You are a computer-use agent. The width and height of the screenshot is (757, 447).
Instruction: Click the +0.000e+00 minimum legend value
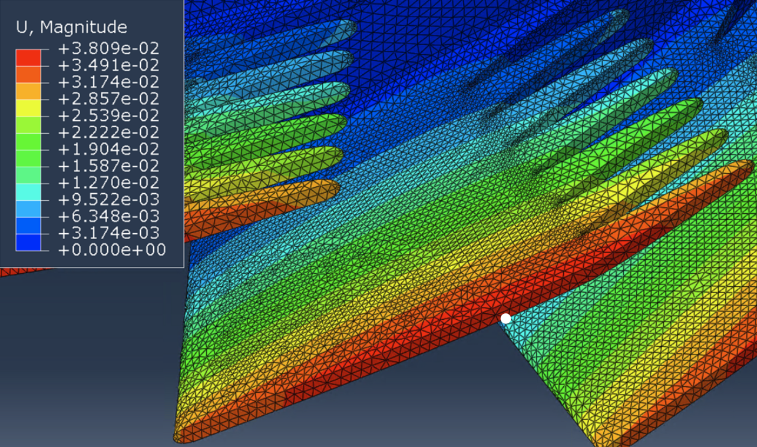tap(111, 250)
